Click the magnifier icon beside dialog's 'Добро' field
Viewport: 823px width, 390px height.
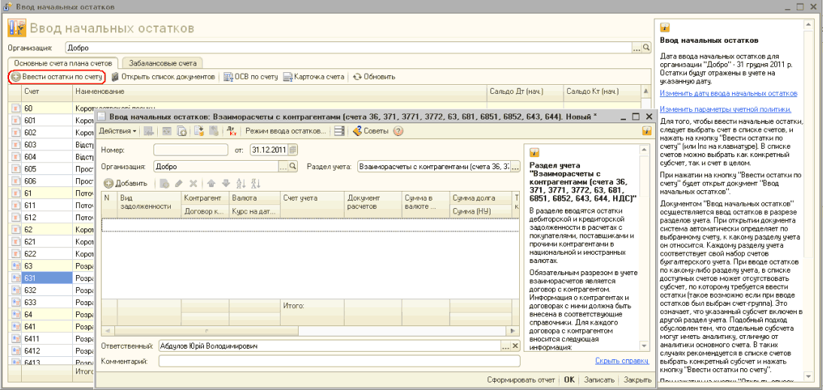(x=293, y=167)
